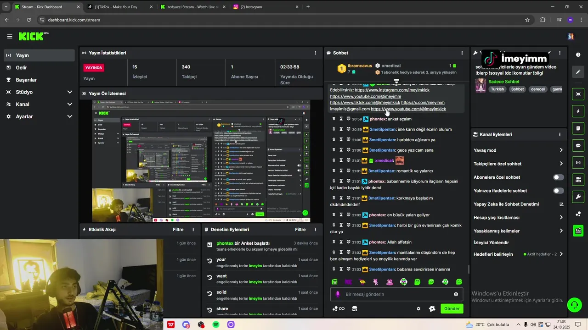
Task: Click the Sadece Sohbet category link
Action: (503, 82)
